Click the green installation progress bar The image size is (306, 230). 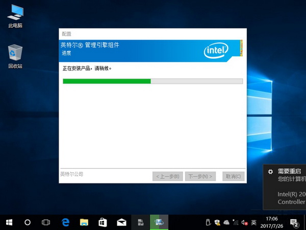point(153,81)
